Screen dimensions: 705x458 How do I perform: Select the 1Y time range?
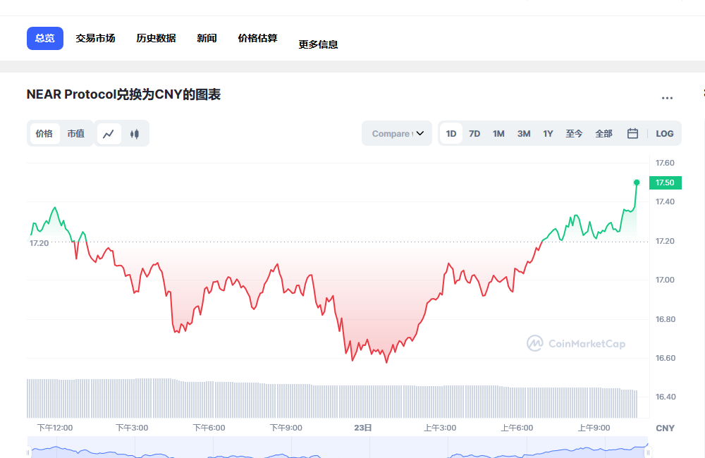coord(548,133)
